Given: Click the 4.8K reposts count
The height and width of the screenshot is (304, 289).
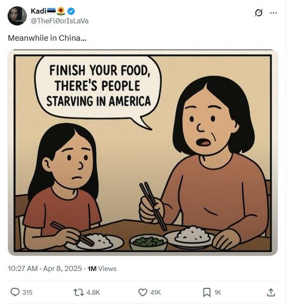Looking at the screenshot, I should 93,292.
